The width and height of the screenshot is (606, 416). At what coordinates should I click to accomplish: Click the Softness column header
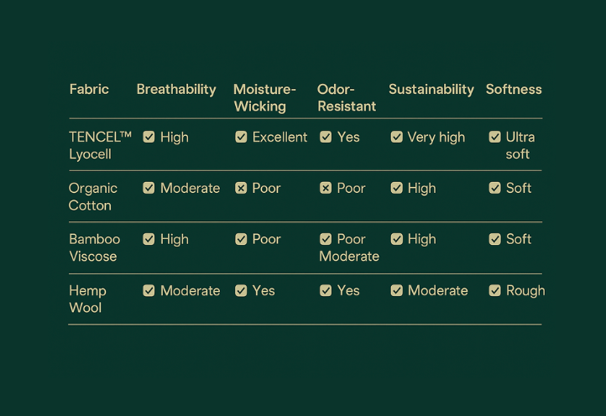pyautogui.click(x=514, y=89)
